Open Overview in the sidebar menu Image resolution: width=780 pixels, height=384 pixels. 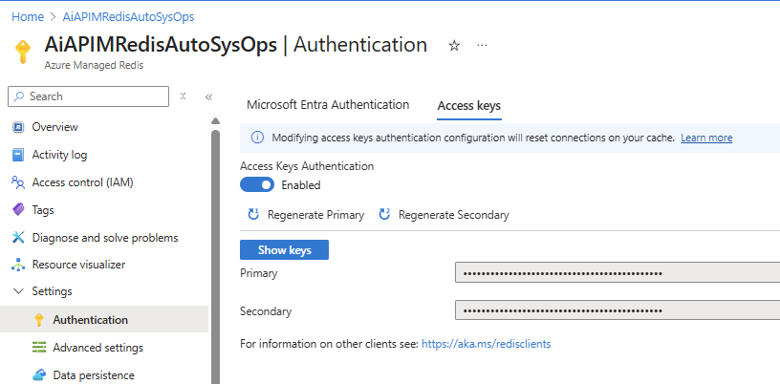pyautogui.click(x=54, y=127)
